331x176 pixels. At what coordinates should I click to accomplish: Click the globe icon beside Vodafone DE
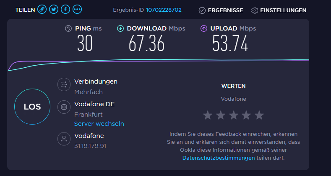point(64,107)
